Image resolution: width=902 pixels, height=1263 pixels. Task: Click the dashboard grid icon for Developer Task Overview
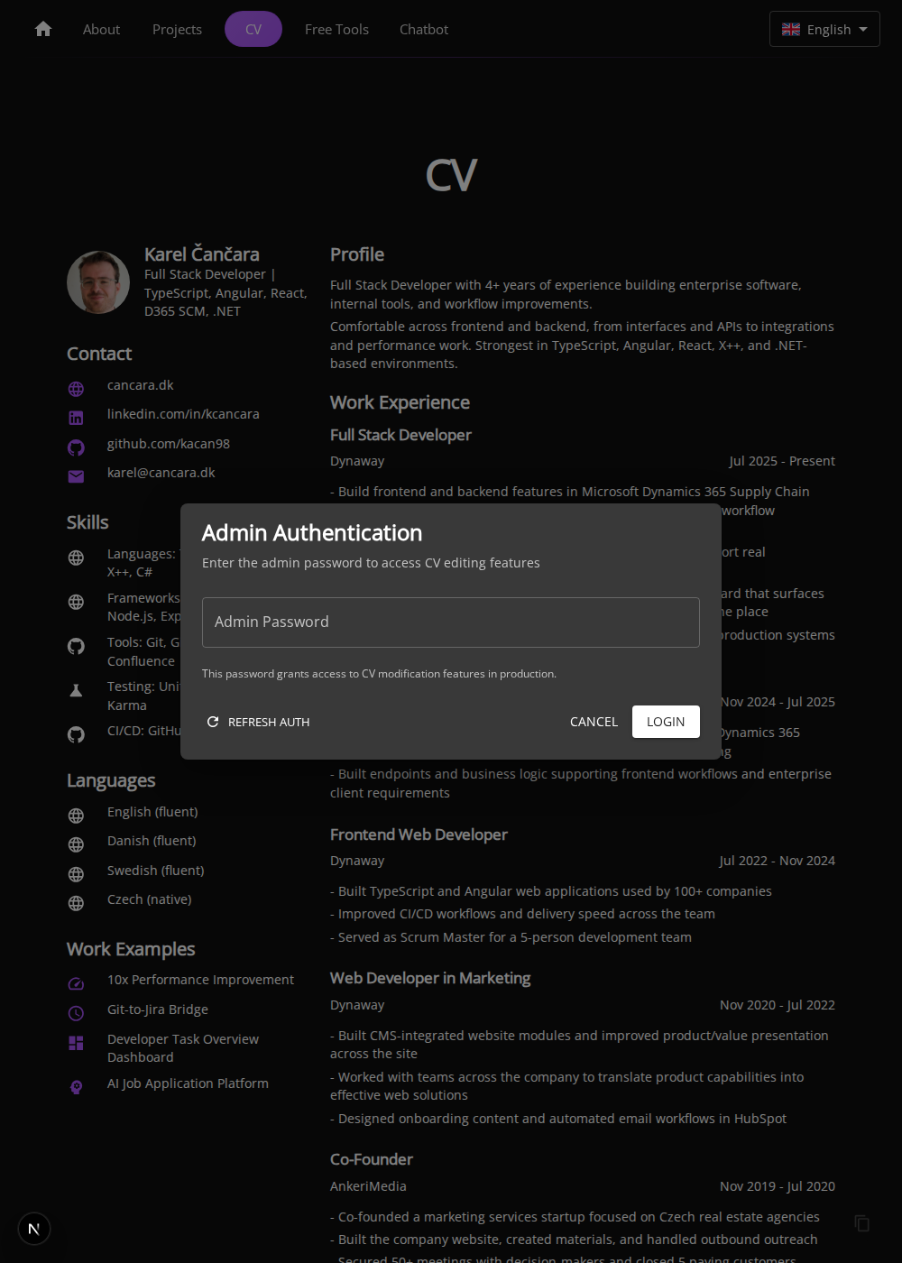coord(76,1043)
